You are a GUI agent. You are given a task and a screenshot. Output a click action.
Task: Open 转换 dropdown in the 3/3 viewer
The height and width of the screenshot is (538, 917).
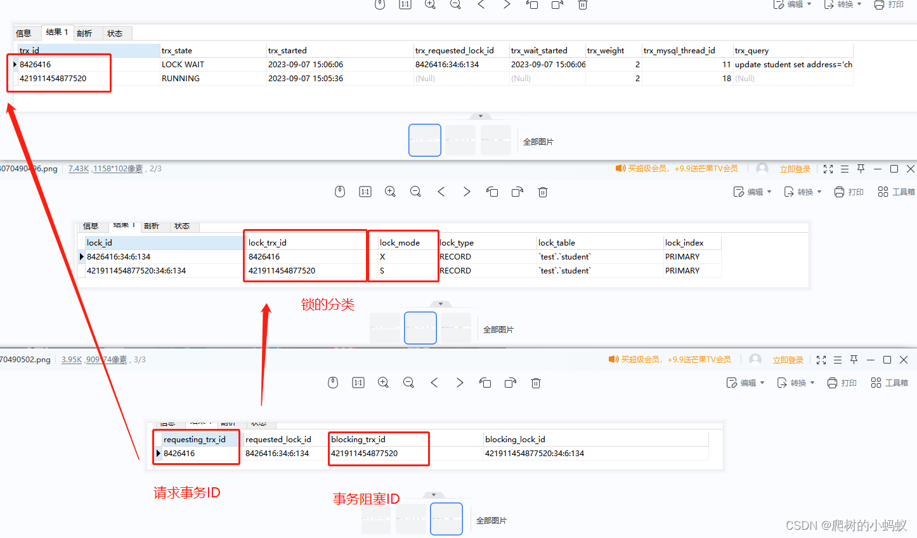pos(795,383)
